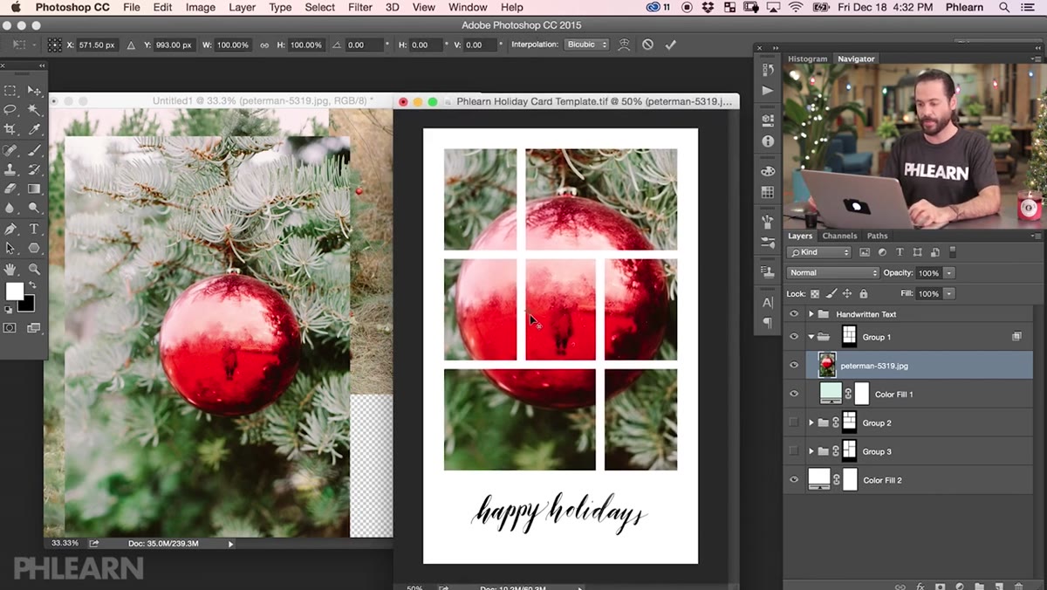Show the Group 2 layer
Screen dimensions: 1047x590
pyautogui.click(x=793, y=423)
